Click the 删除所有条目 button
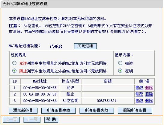 tap(135, 111)
